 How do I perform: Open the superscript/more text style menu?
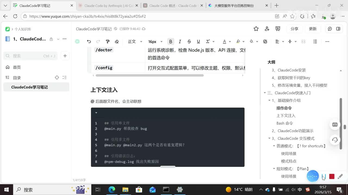click(x=210, y=41)
